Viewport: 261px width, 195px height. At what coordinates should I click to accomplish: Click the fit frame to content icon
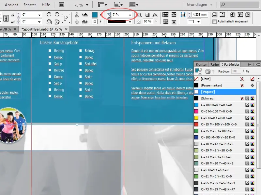click(x=240, y=15)
